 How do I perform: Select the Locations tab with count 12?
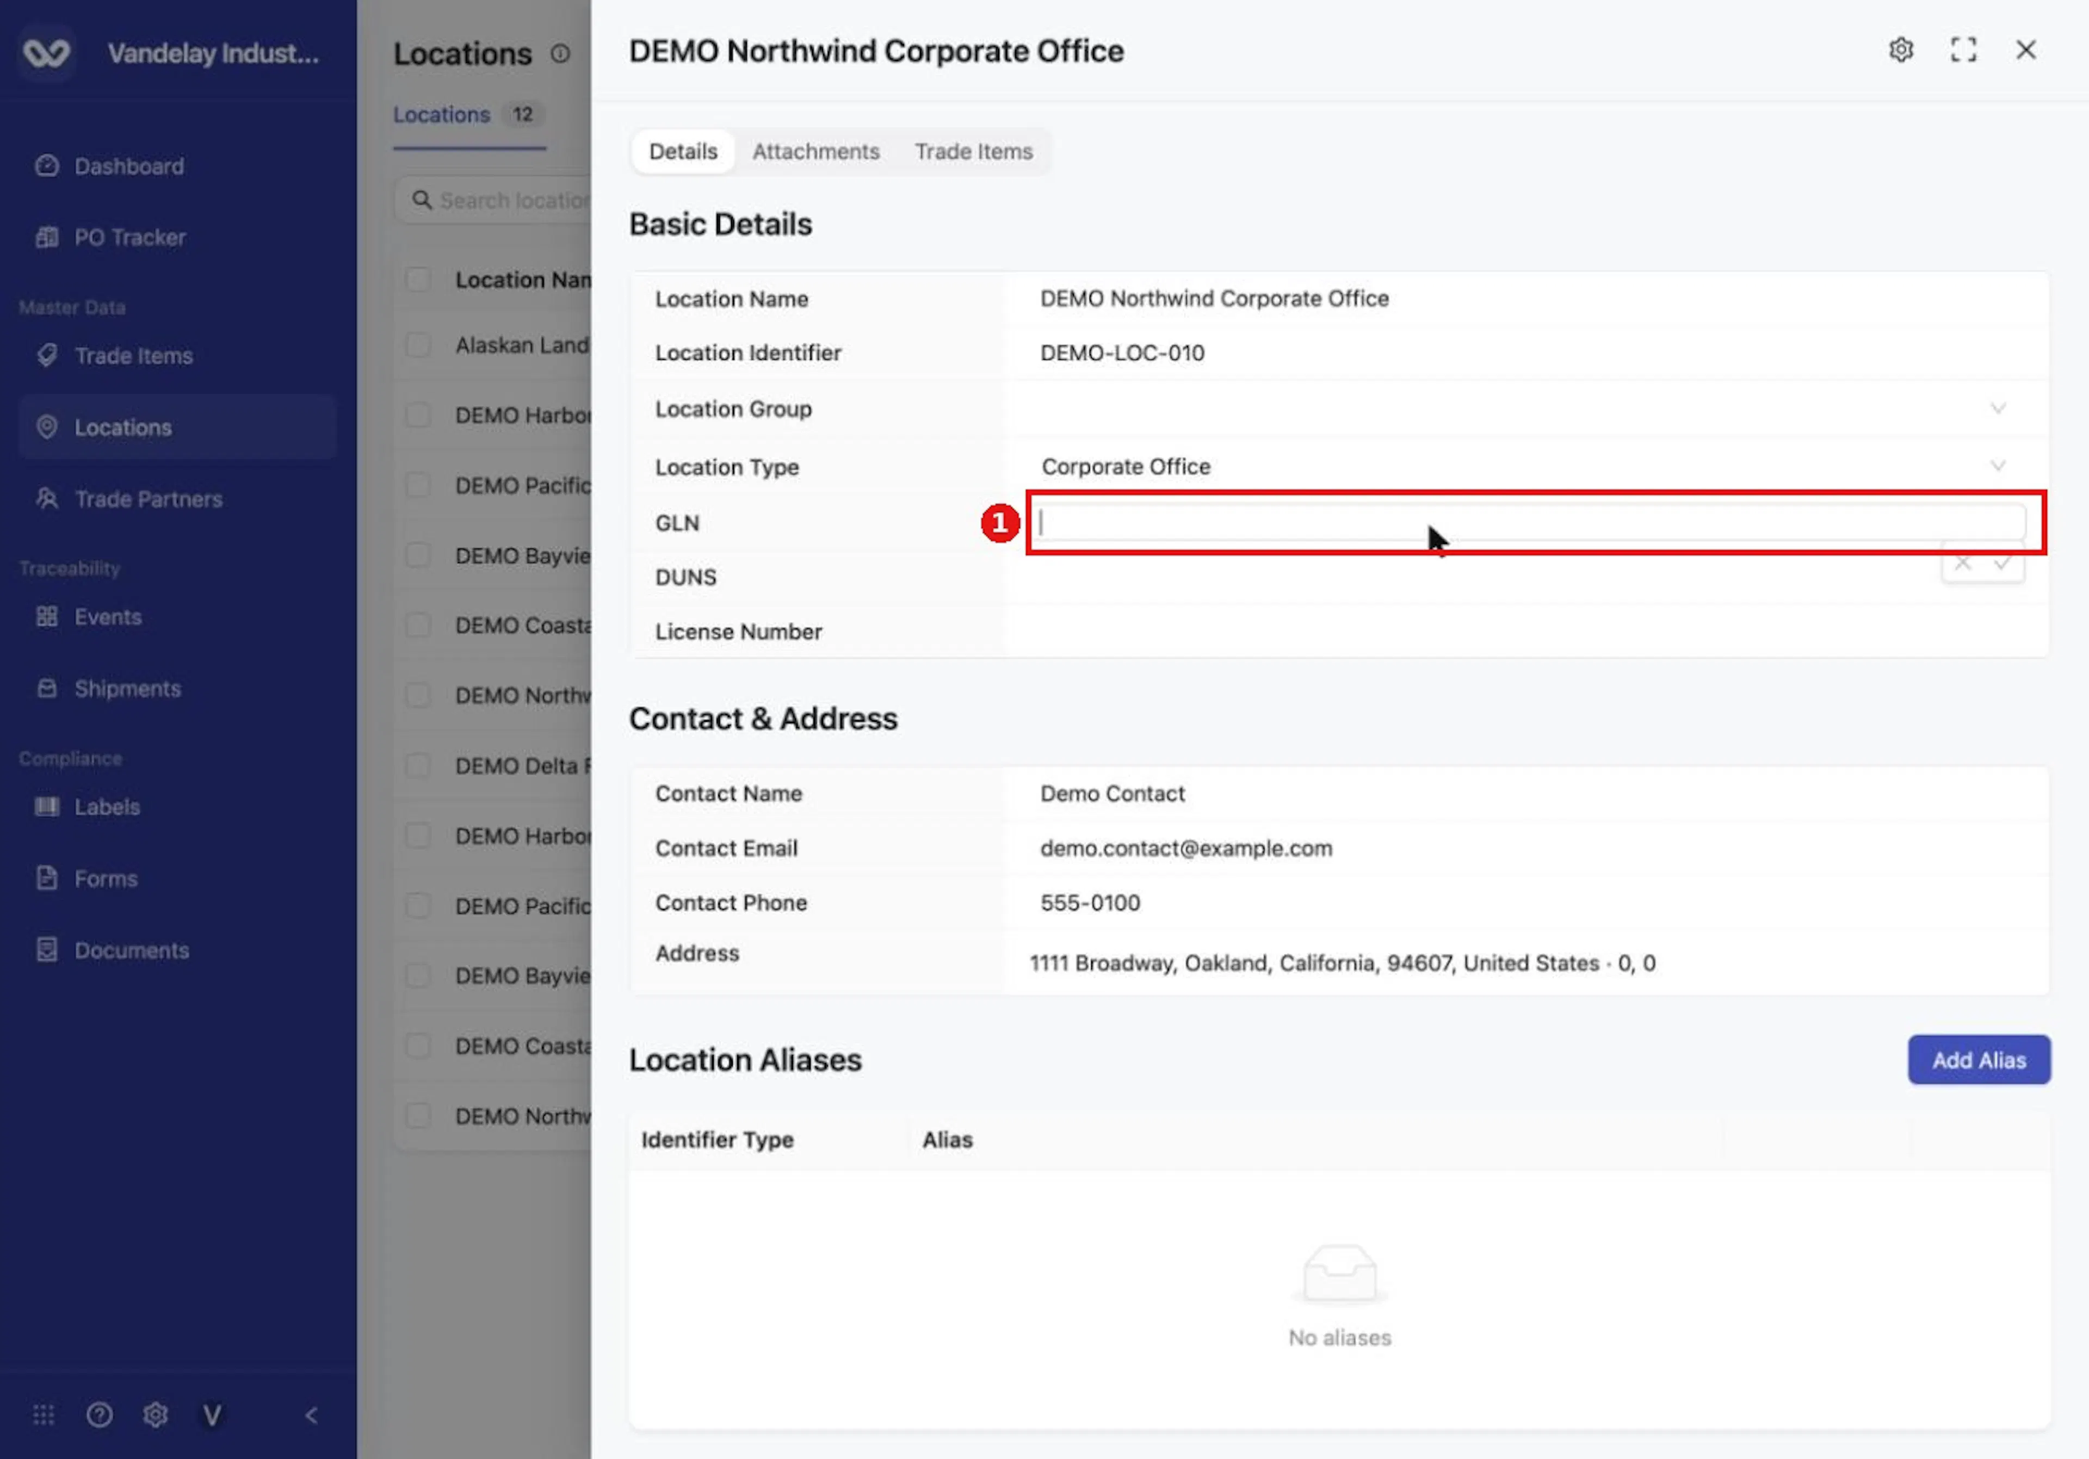click(469, 115)
